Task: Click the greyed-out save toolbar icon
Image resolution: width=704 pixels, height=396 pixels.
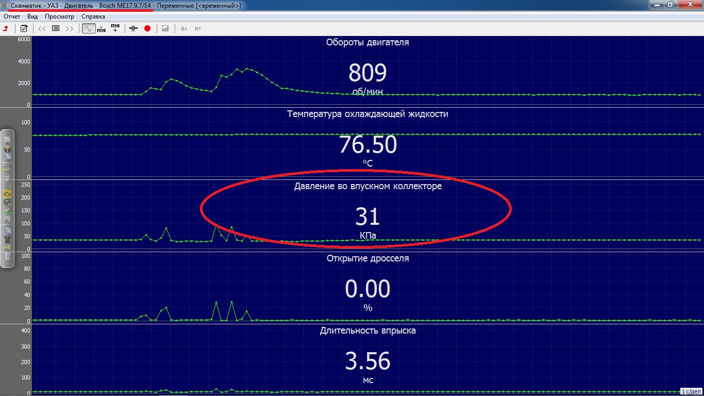Action: click(x=165, y=28)
